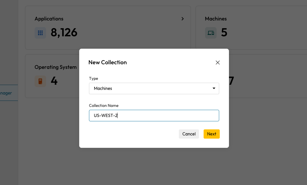Click the Operating System server icon
The image size is (307, 185).
[x=40, y=81]
